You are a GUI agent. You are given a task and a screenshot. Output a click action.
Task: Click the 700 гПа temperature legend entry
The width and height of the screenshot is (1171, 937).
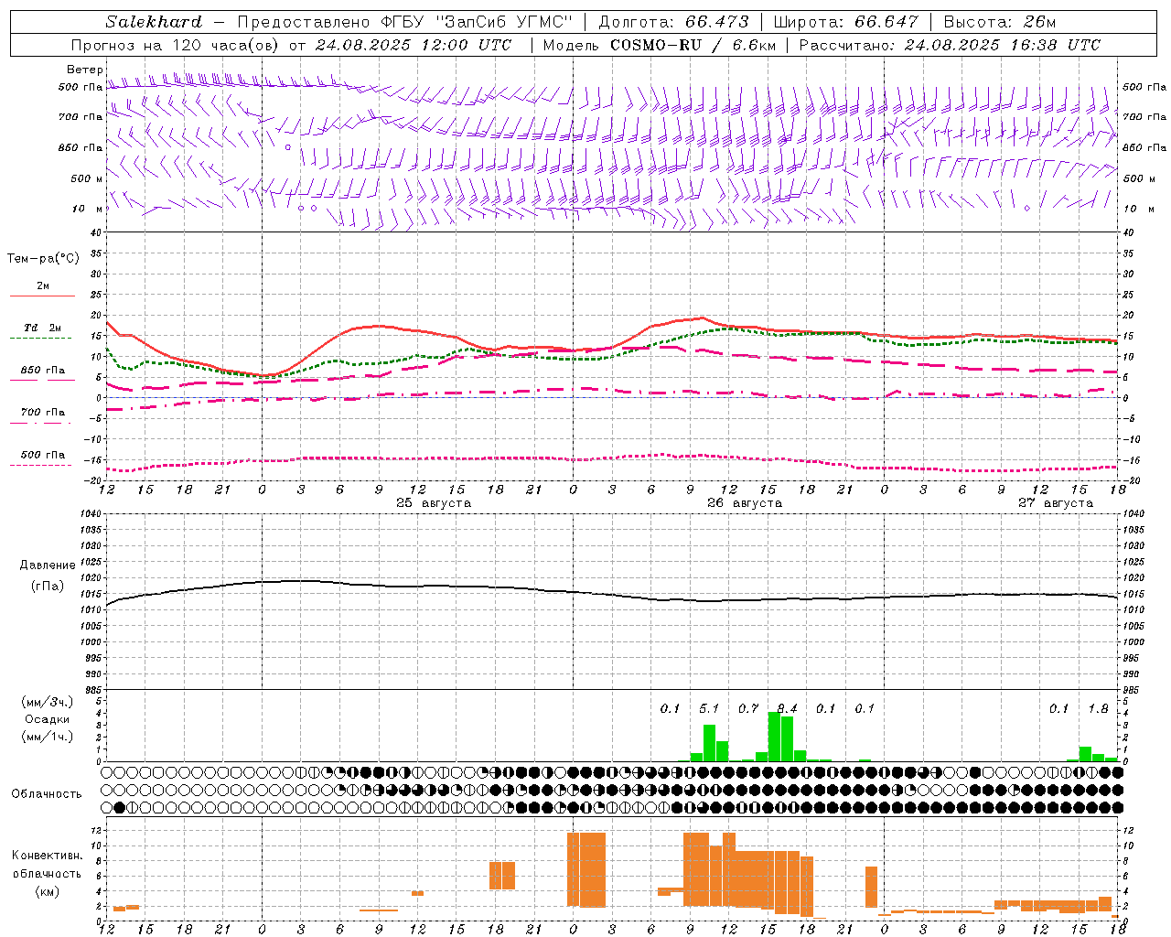[x=42, y=413]
